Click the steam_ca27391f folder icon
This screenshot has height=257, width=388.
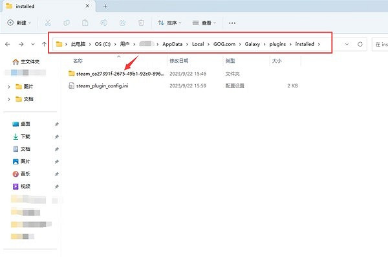pos(72,73)
